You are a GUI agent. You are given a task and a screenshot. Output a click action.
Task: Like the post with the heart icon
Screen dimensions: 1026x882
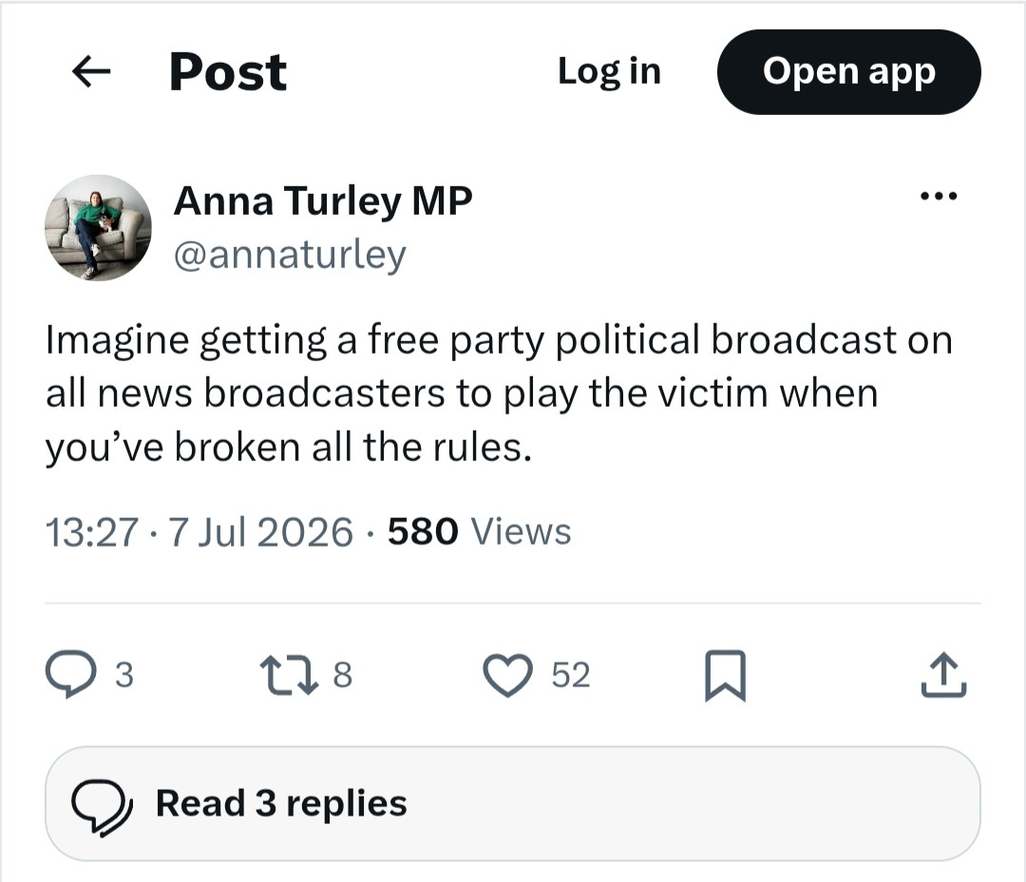pos(507,675)
